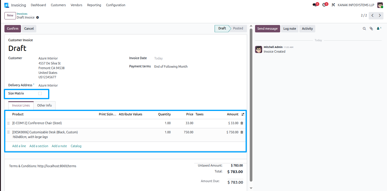Image resolution: width=387 pixels, height=191 pixels.
Task: Click the Draft status stage
Action: pos(222,29)
